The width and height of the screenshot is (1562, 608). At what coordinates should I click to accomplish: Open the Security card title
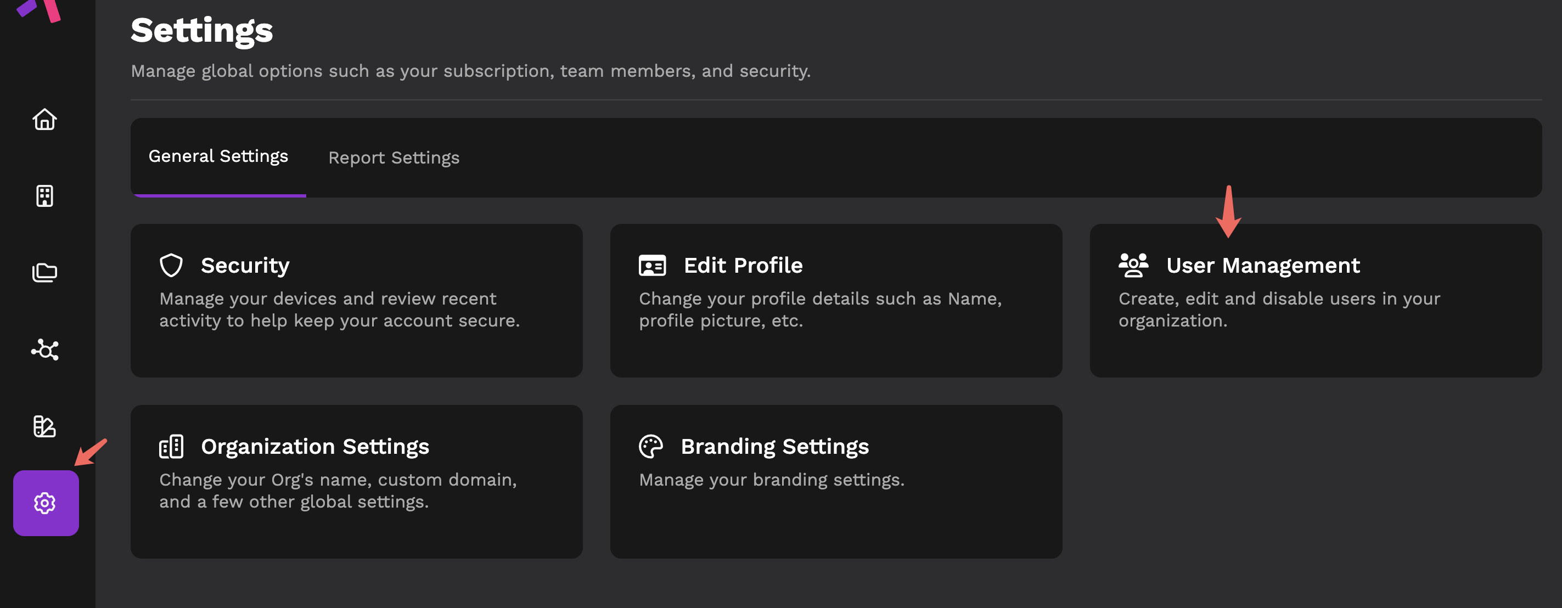pos(245,266)
